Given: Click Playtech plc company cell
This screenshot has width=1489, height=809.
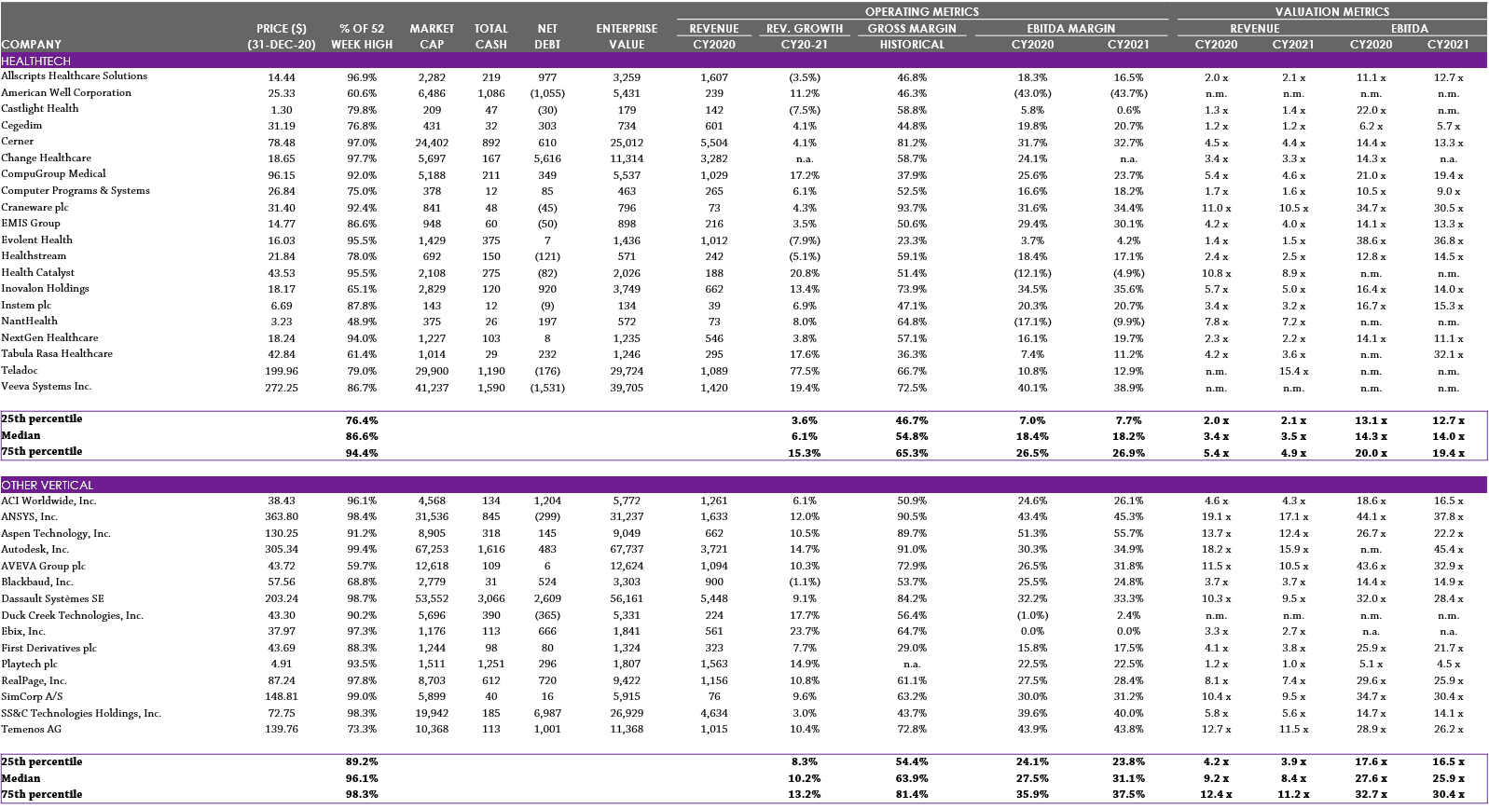Looking at the screenshot, I should [30, 664].
